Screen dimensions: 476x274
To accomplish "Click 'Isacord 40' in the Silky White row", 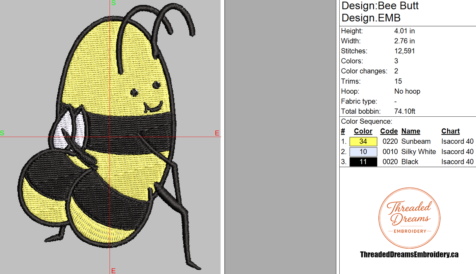I will point(458,152).
